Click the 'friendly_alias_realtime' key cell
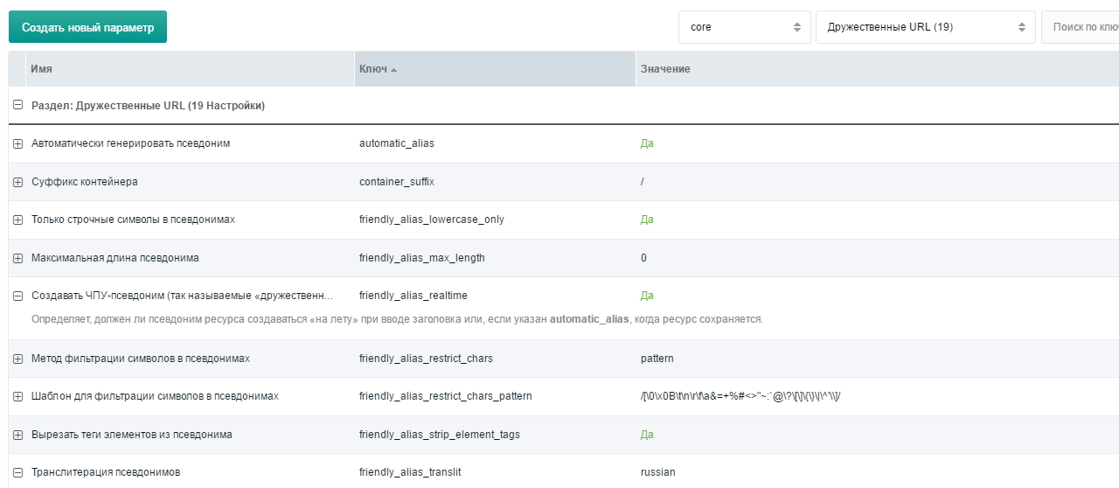The height and width of the screenshot is (488, 1119). [414, 296]
